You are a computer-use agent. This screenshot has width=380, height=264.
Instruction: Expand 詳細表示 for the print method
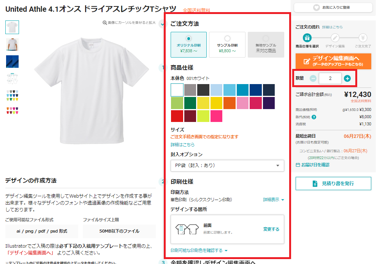[x=274, y=200]
